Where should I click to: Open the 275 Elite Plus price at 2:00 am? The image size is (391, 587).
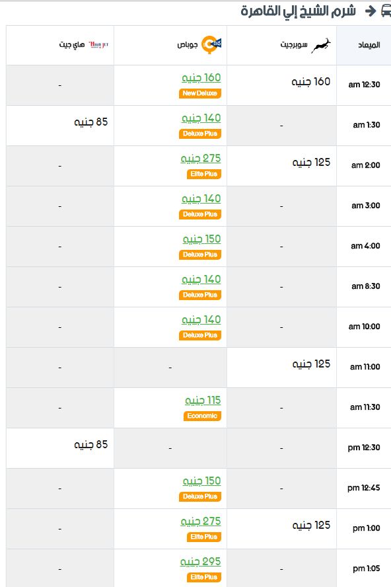coord(201,159)
